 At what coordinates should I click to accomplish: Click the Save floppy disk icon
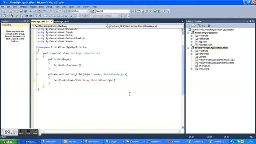click(x=21, y=11)
